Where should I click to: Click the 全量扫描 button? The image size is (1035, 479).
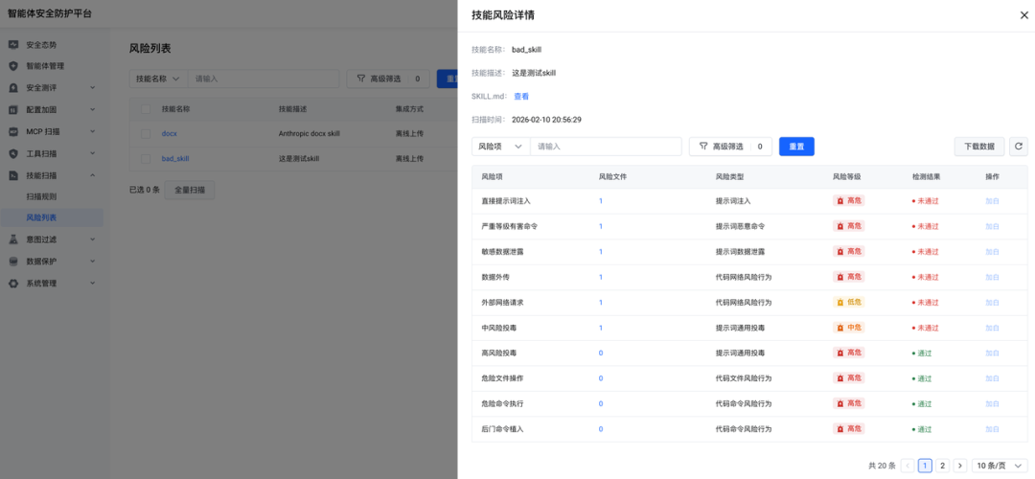pos(190,190)
